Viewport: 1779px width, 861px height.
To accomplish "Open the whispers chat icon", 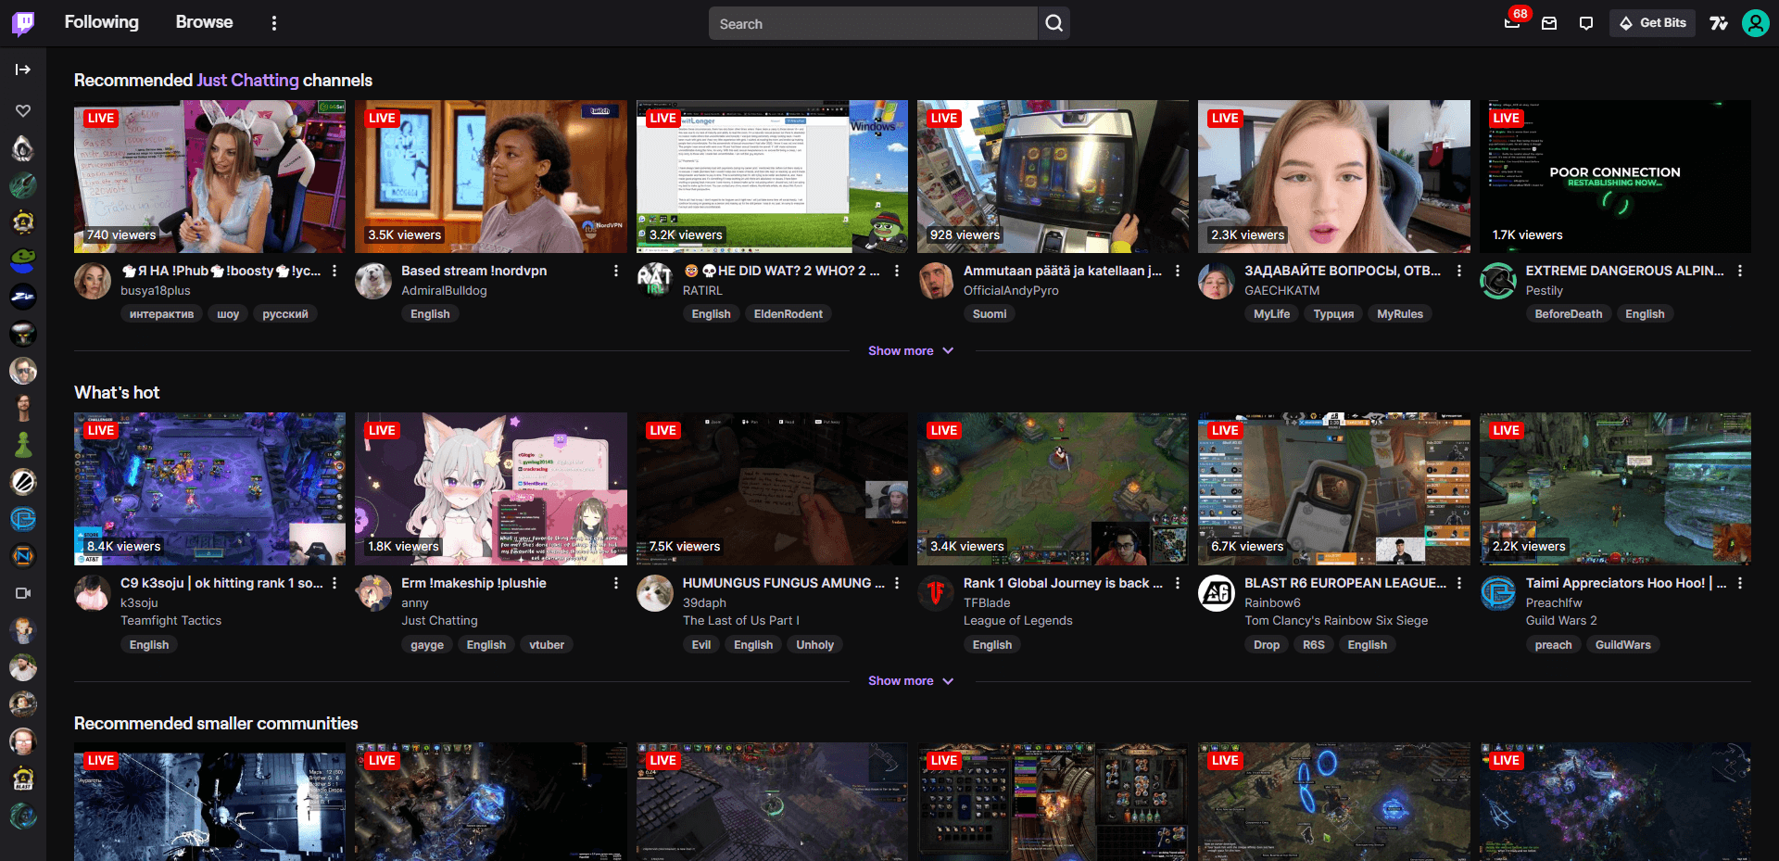I will pos(1586,23).
